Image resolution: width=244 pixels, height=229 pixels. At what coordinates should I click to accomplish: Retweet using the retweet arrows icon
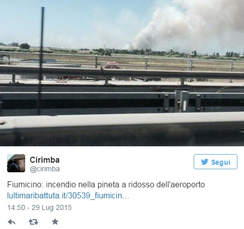click(x=33, y=222)
